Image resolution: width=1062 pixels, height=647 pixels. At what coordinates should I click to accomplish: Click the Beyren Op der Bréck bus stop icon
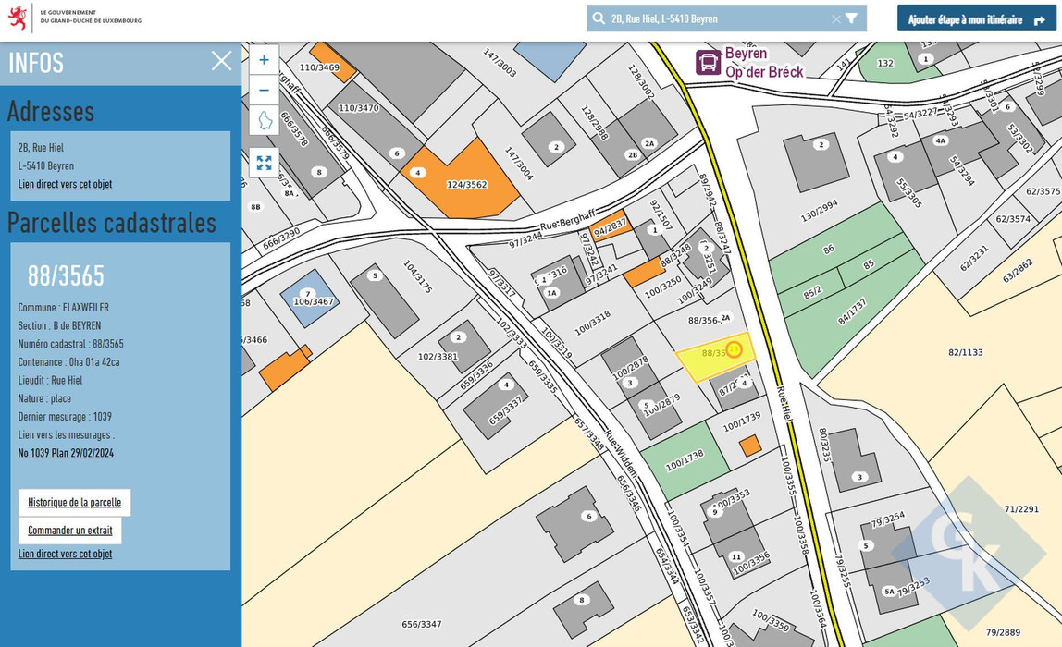pyautogui.click(x=709, y=63)
